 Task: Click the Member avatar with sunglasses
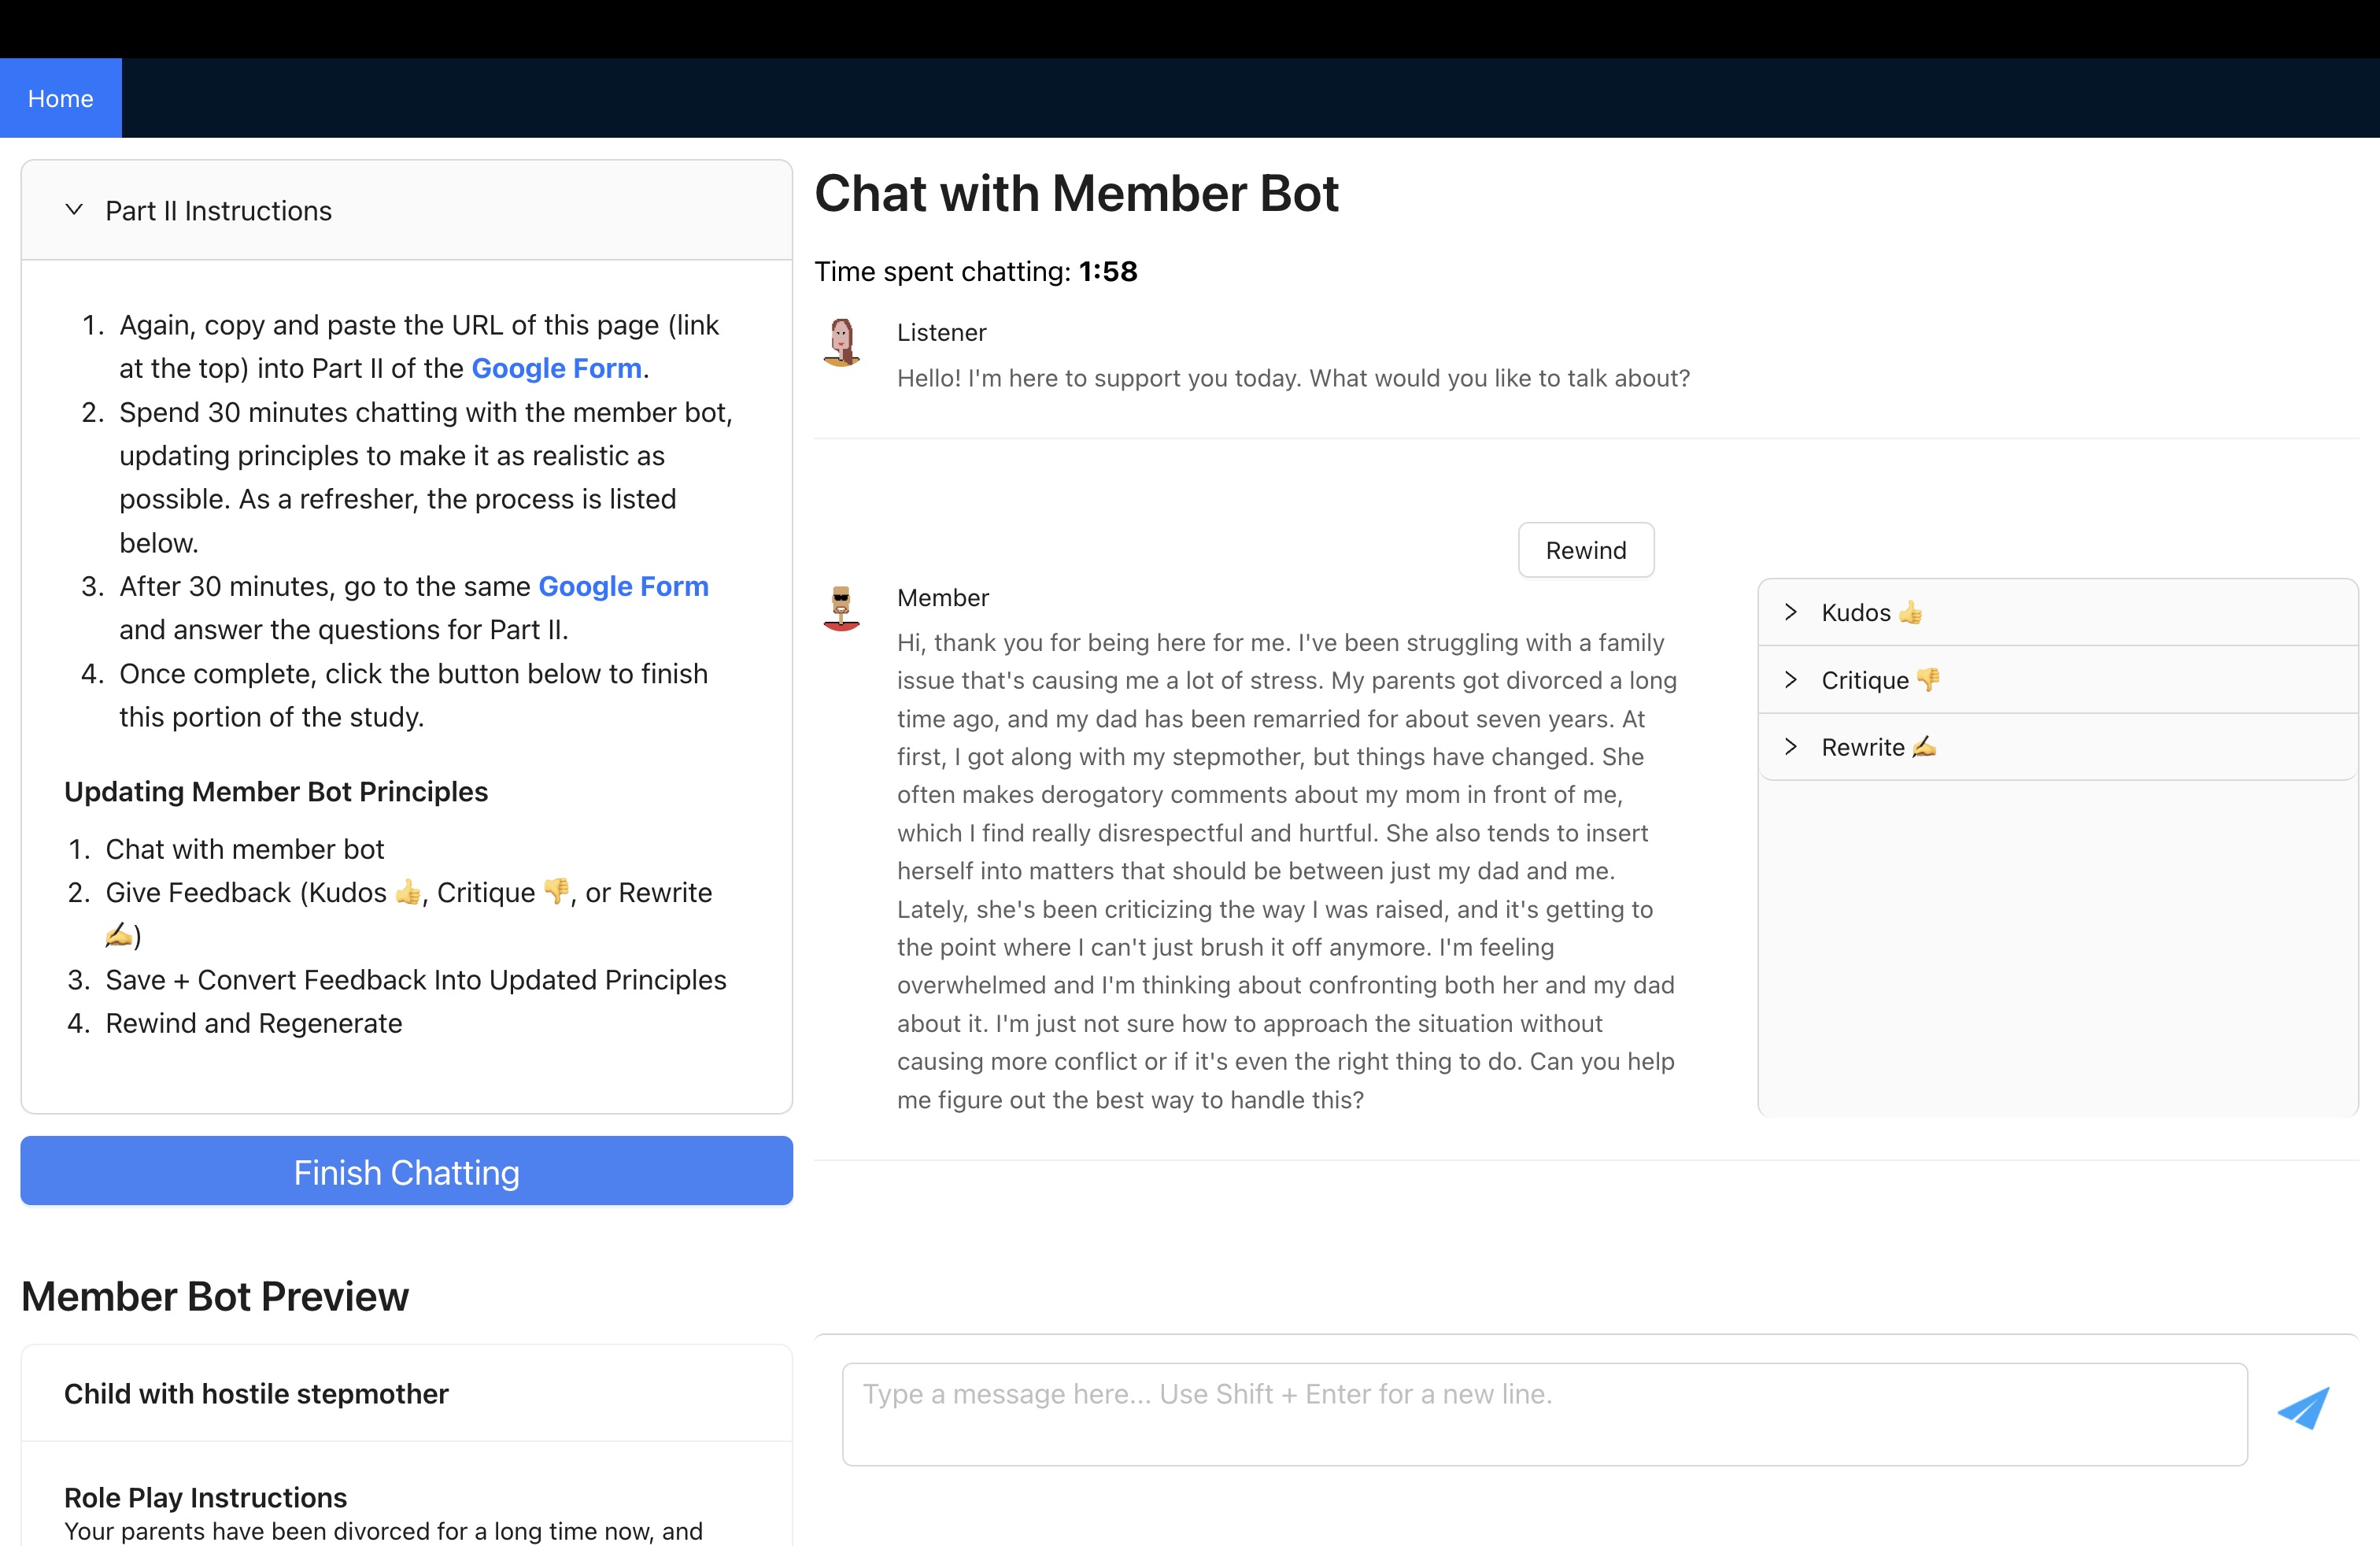coord(842,608)
